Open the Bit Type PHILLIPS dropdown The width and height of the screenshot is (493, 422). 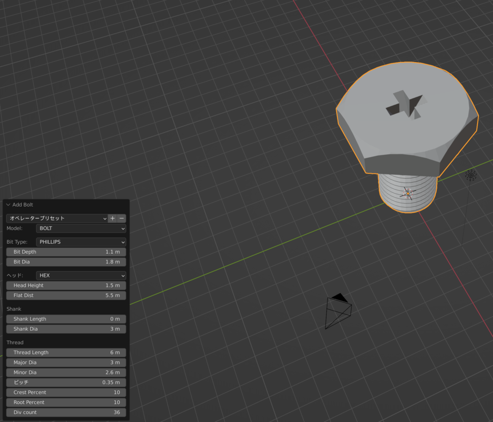[x=81, y=242]
